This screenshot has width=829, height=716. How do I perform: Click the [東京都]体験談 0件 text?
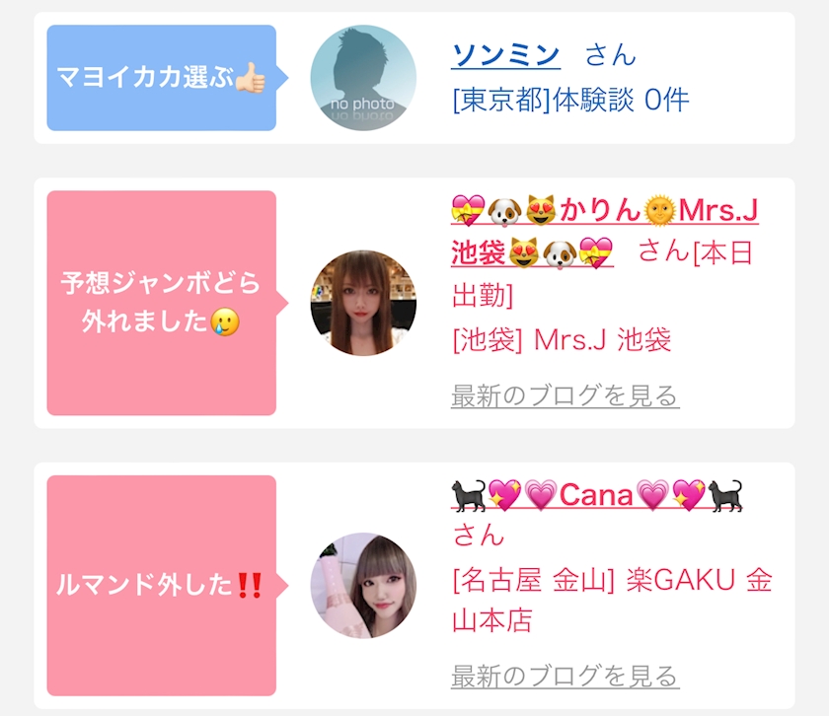point(570,100)
